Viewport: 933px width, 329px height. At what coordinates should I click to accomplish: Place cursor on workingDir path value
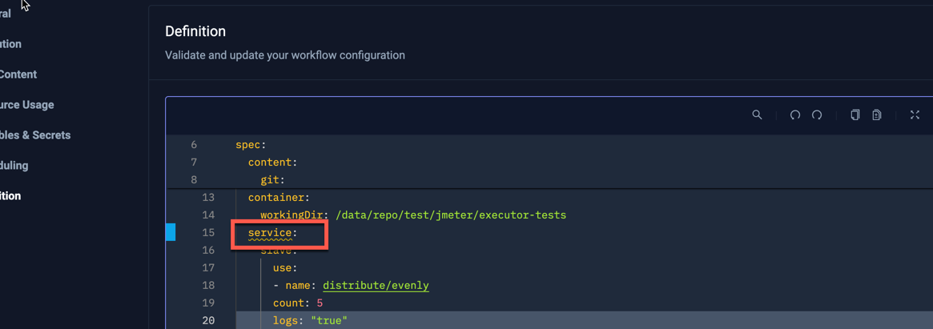(451, 215)
